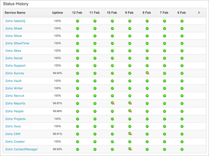209x156 pixels.
Task: Open the Zoho Survey service link
Action: click(x=15, y=73)
